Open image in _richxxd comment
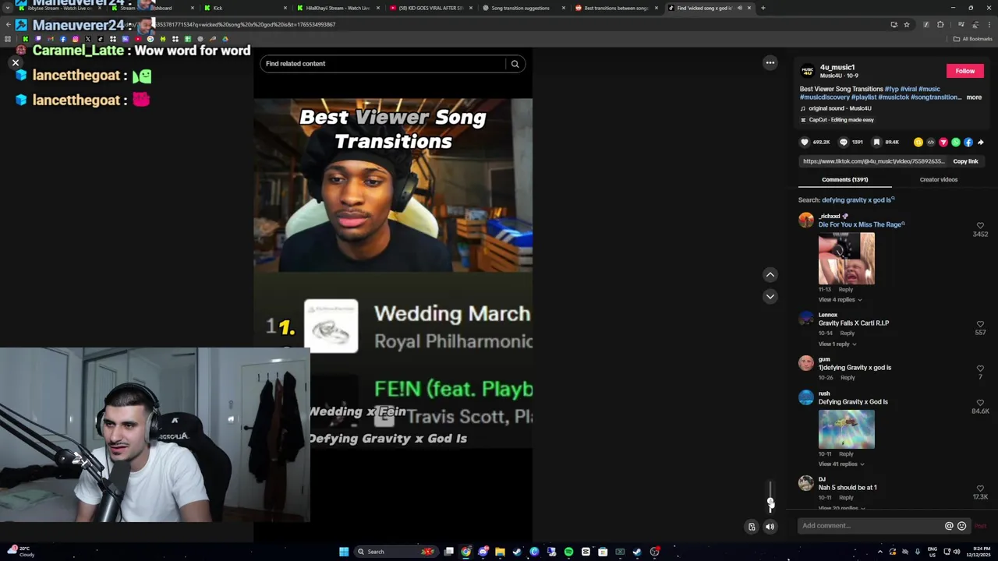Image resolution: width=998 pixels, height=561 pixels. 846,259
